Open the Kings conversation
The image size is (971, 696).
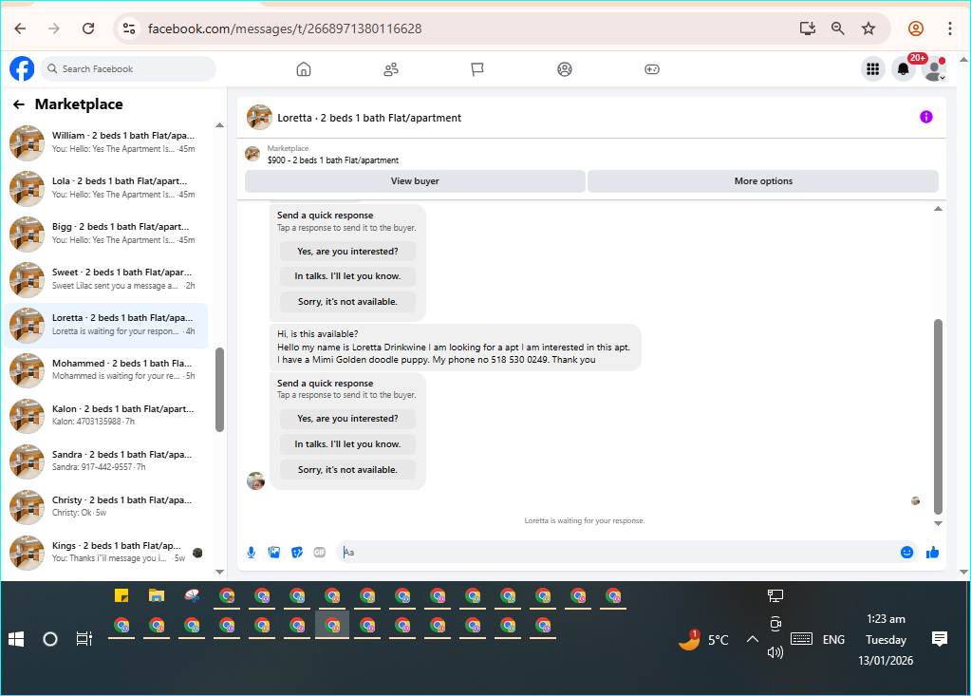tap(106, 553)
